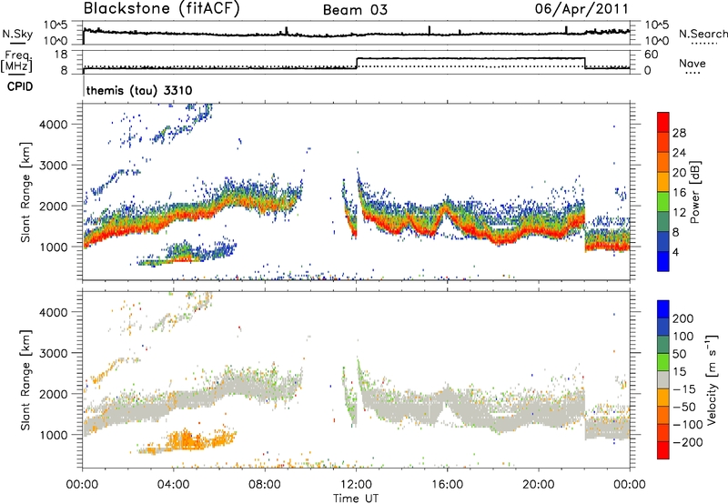Click the "Time UT" axis title
Screen dimensions: 728x504
356,499
